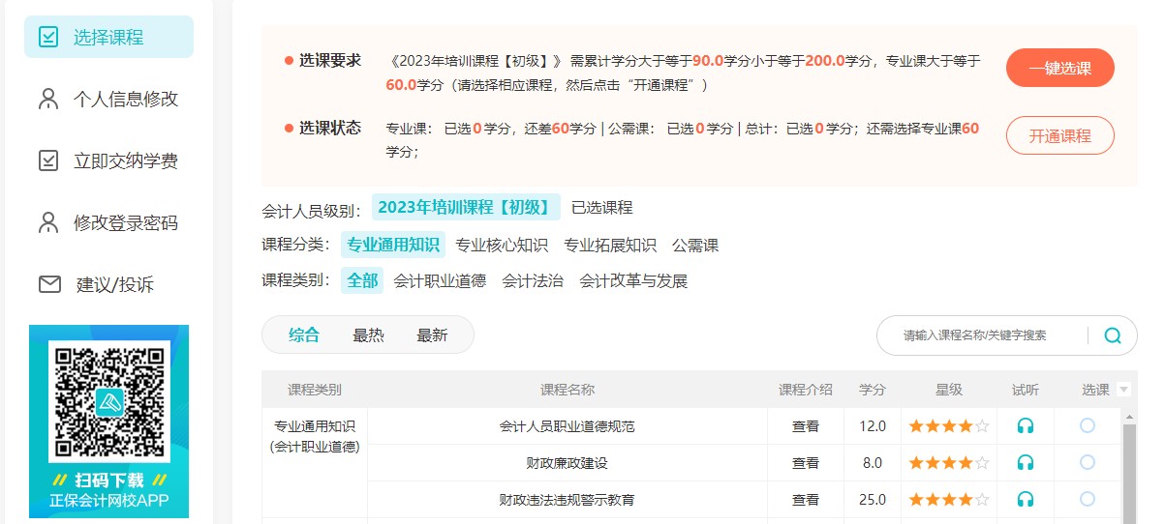Click the 25.0 credit value cell
The height and width of the screenshot is (524, 1165).
873,500
